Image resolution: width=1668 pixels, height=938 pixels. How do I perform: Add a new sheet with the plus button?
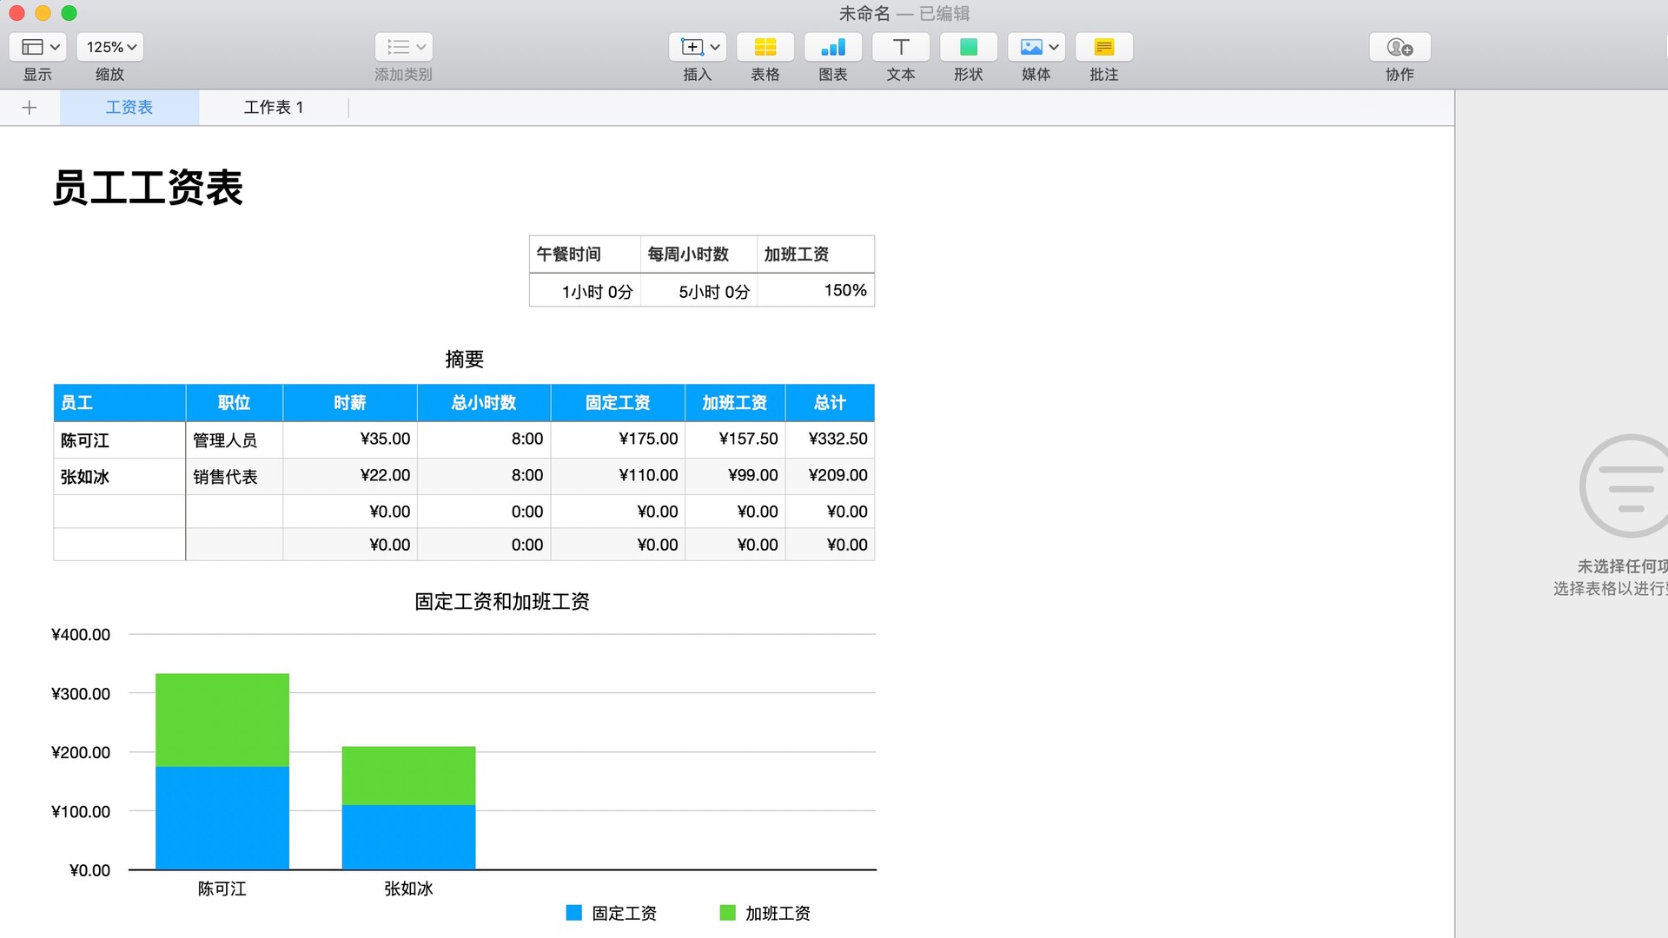(30, 107)
